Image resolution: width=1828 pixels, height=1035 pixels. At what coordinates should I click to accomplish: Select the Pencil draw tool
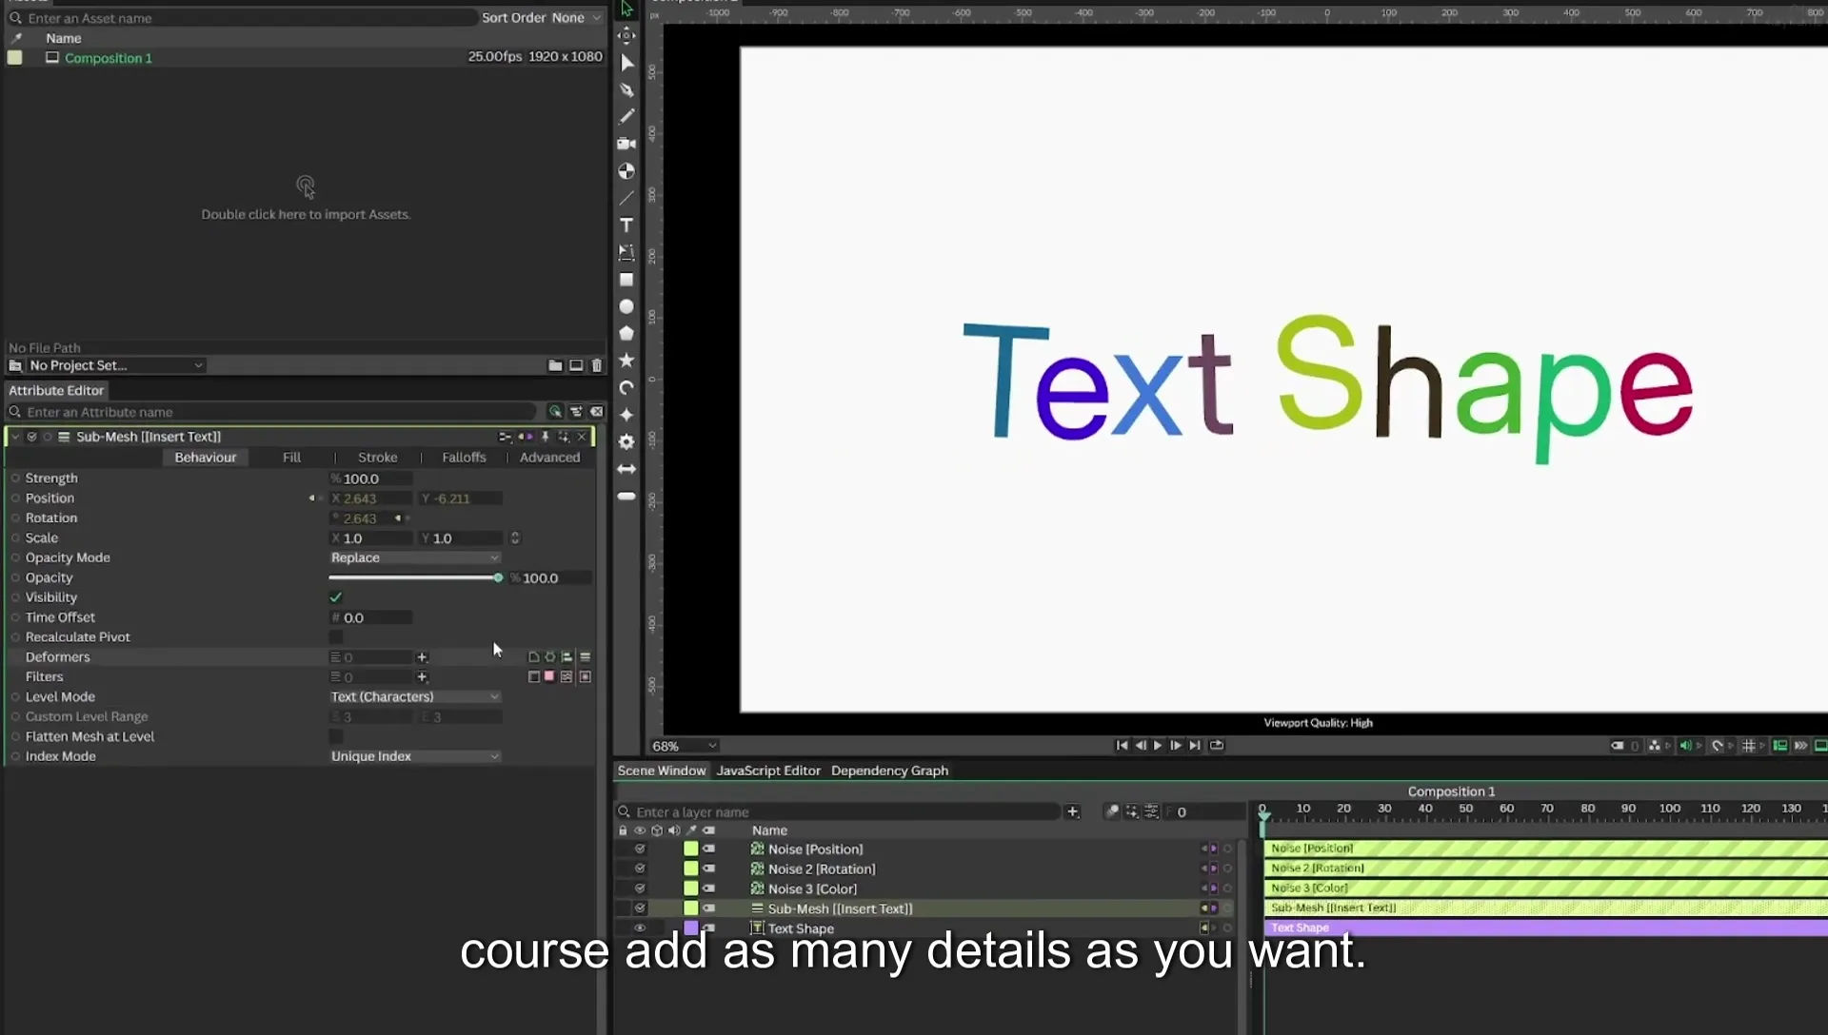[626, 117]
